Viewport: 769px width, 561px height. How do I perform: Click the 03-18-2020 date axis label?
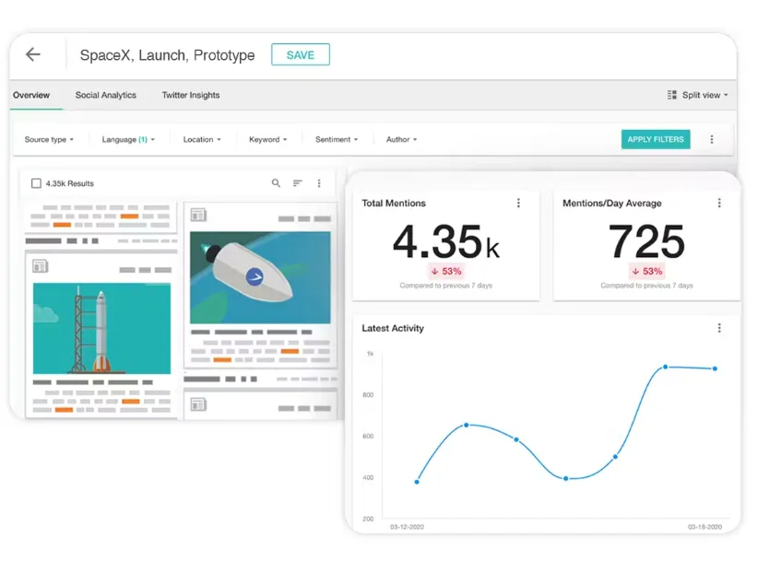(704, 527)
